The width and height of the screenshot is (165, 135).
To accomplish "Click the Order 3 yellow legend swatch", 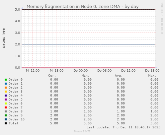I will coord(6,92).
